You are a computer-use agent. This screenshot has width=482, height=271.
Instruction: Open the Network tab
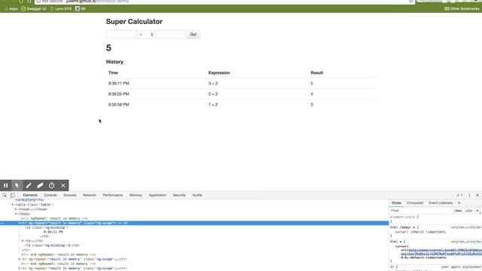coord(90,195)
